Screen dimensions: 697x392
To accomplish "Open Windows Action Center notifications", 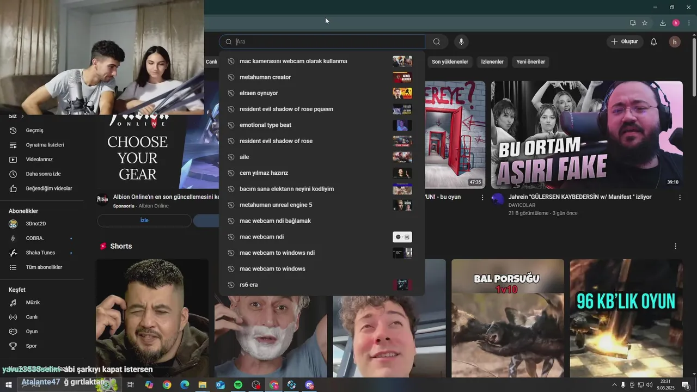I will tap(686, 385).
